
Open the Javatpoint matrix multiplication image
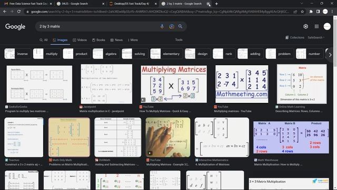[x=106, y=84]
